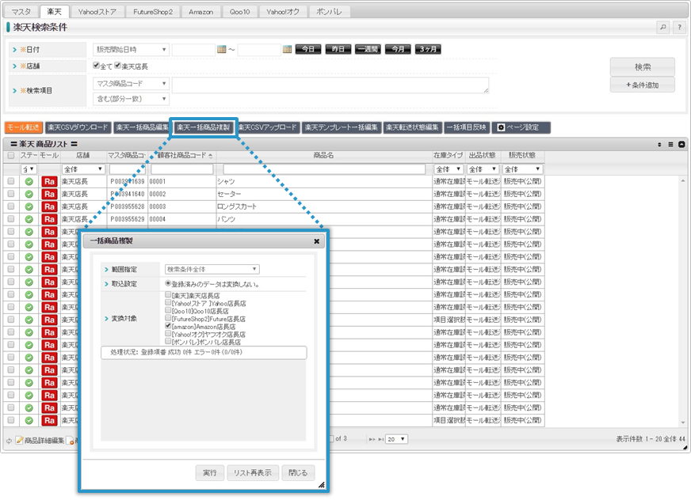
Task: Check [Yahoo!ストア]Yahoo店長店 target checkbox
Action: coord(168,302)
